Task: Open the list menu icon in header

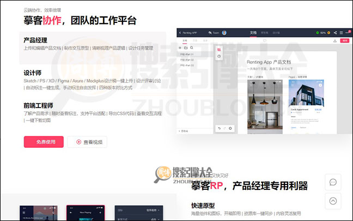Action: click(x=340, y=33)
